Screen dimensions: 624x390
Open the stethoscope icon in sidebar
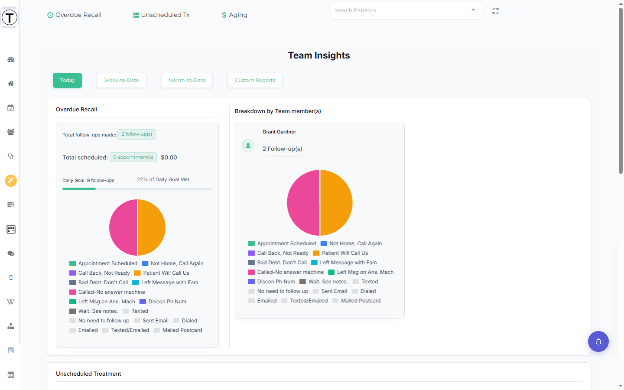[11, 156]
